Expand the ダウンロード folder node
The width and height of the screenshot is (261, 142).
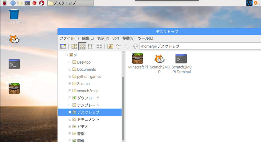(x=70, y=98)
